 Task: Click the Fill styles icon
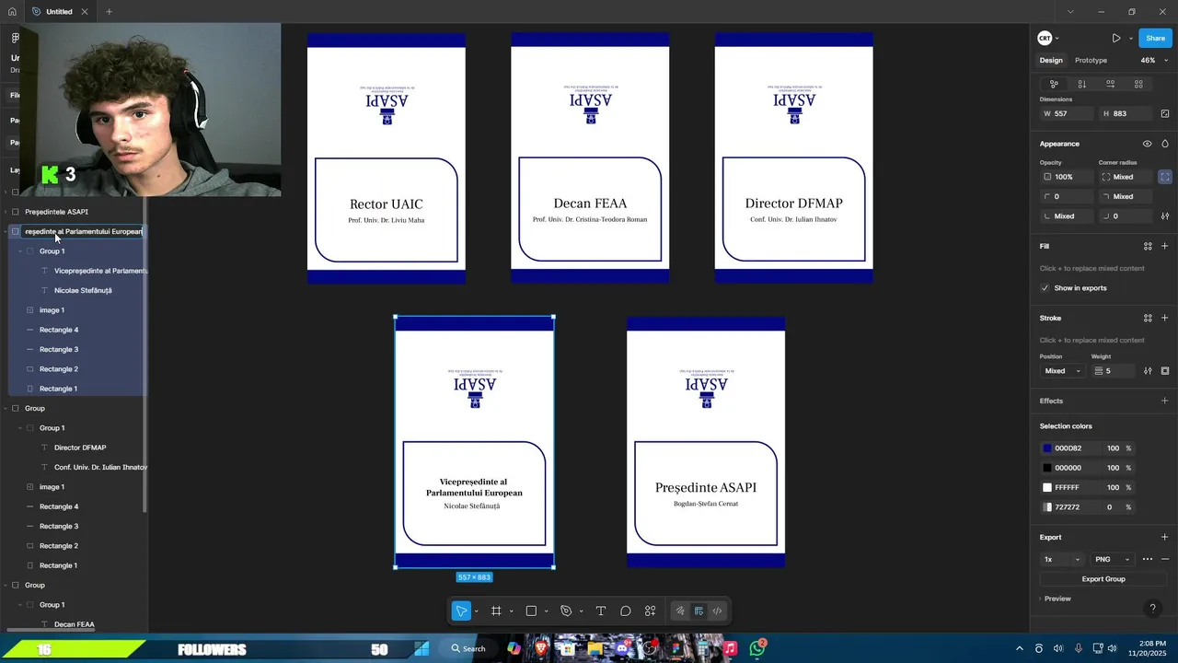click(x=1148, y=246)
